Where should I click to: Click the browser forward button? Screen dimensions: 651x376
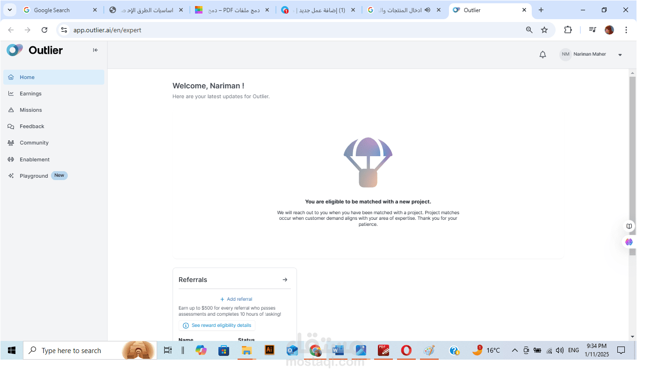pyautogui.click(x=28, y=30)
